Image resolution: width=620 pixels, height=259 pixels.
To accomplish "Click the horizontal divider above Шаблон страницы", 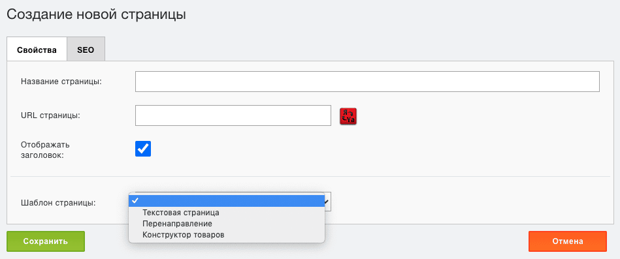I will pyautogui.click(x=310, y=176).
